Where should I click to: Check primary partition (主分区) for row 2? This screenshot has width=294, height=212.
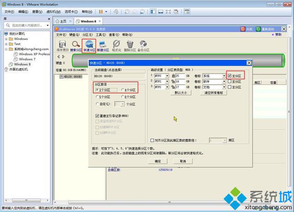pyautogui.click(x=230, y=81)
